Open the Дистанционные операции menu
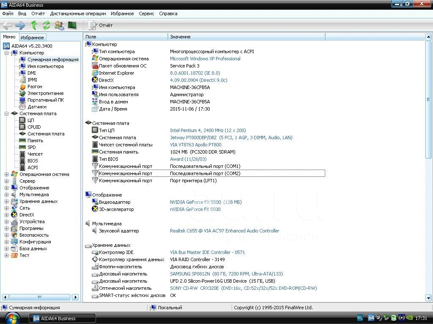433x324 pixels. click(78, 13)
